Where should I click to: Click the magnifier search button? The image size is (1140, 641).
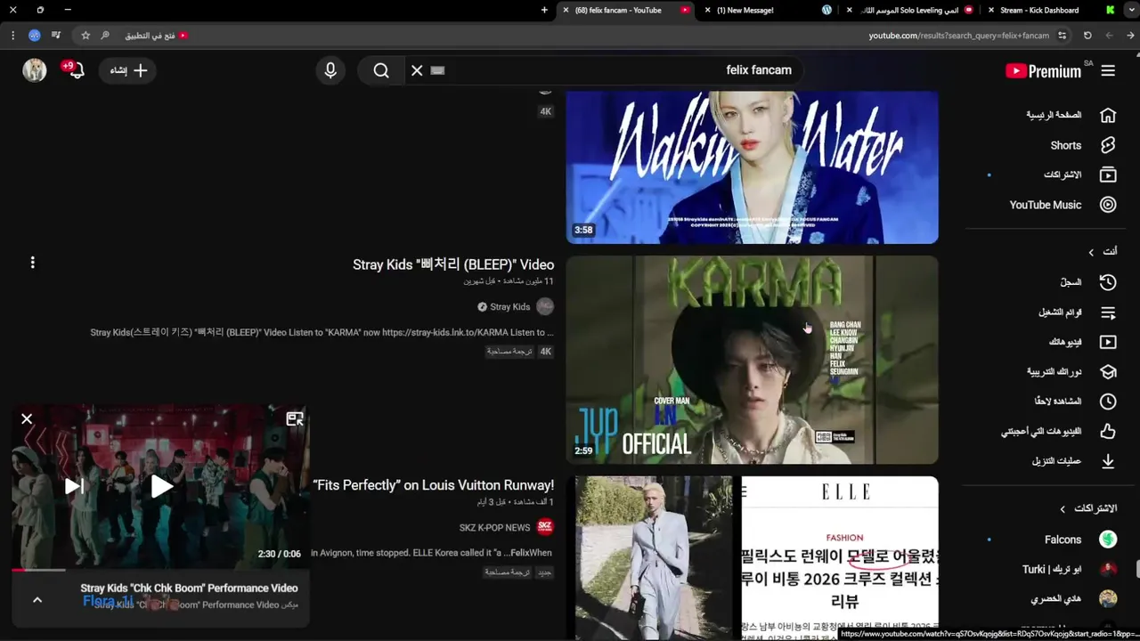[381, 70]
